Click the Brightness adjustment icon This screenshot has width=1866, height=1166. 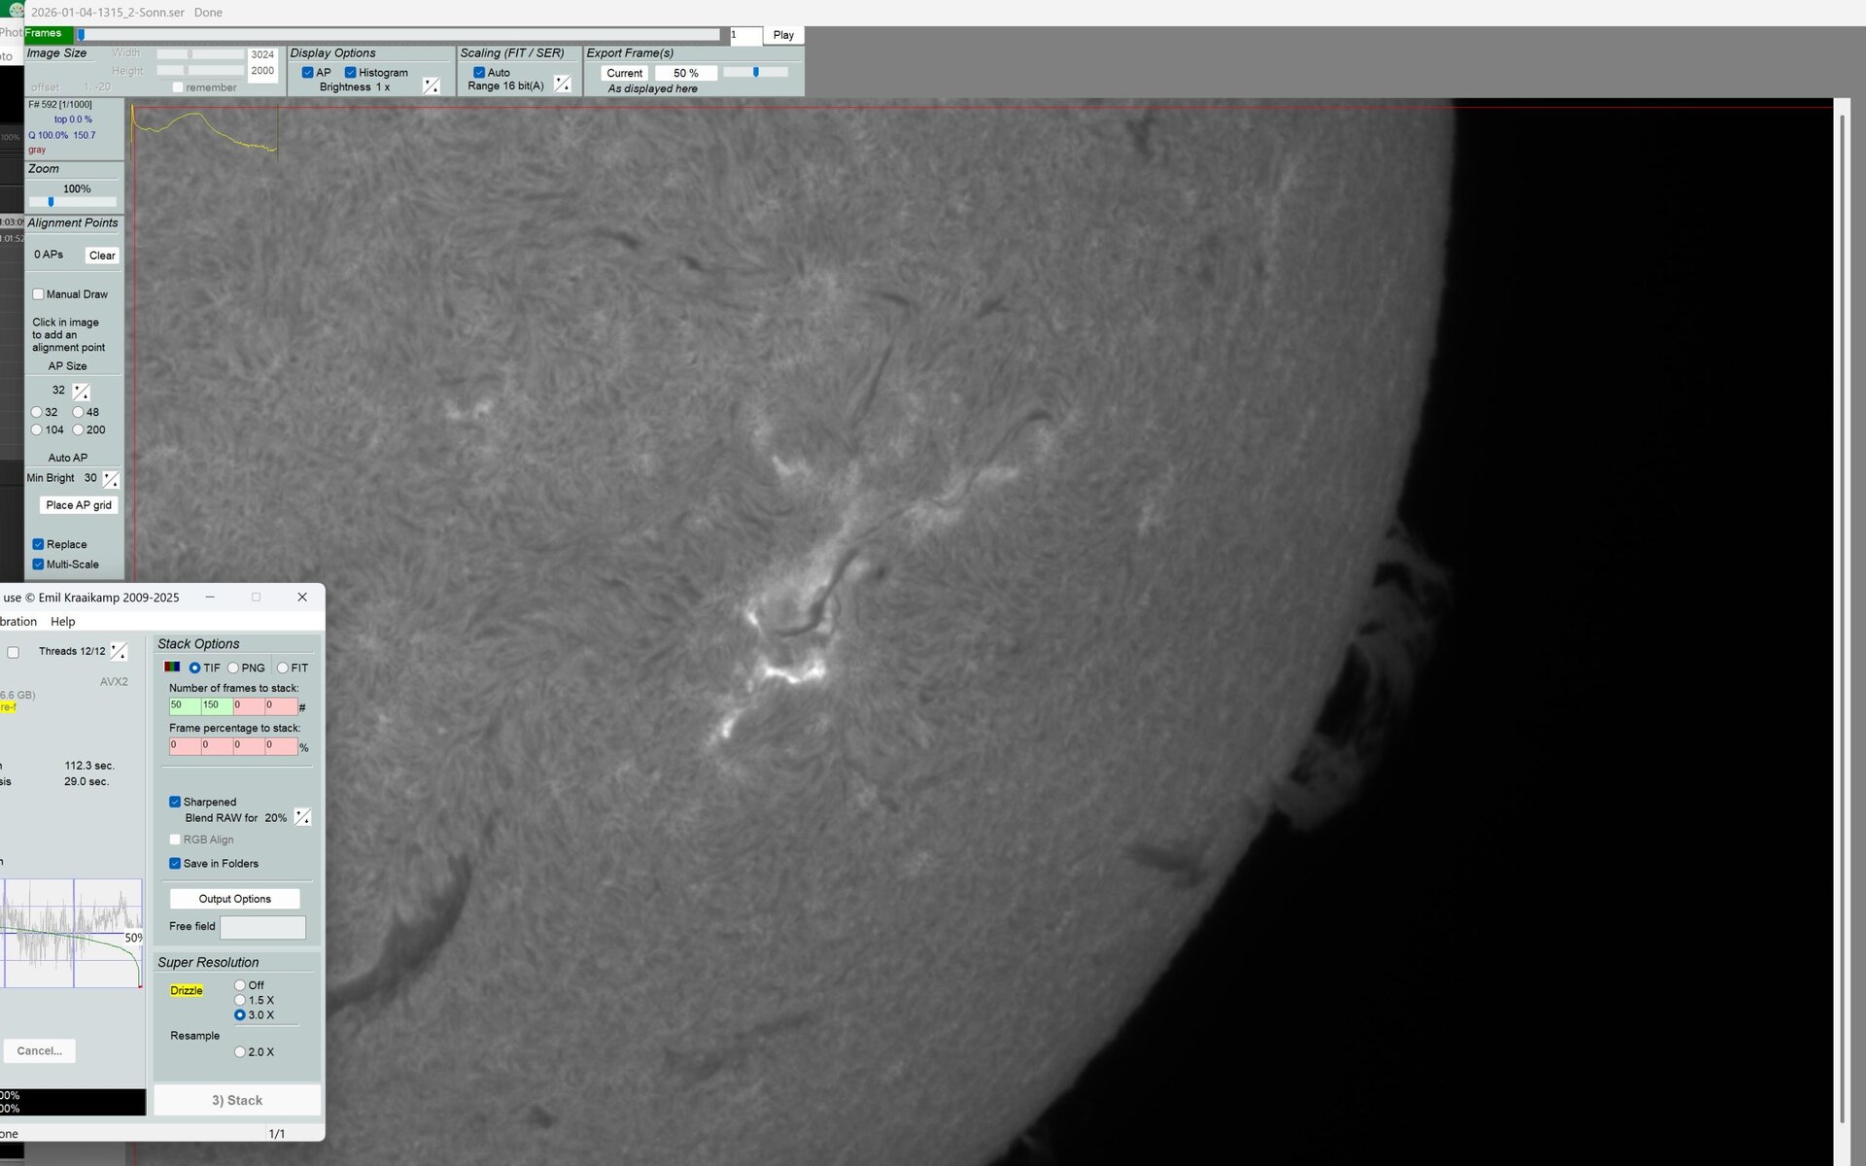click(431, 86)
